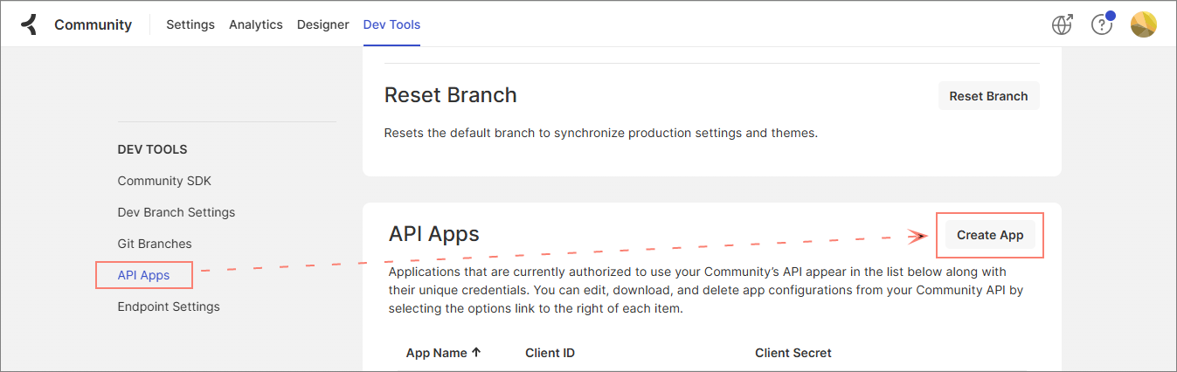Navigate to Dev Branch Settings
The width and height of the screenshot is (1177, 372).
(177, 212)
